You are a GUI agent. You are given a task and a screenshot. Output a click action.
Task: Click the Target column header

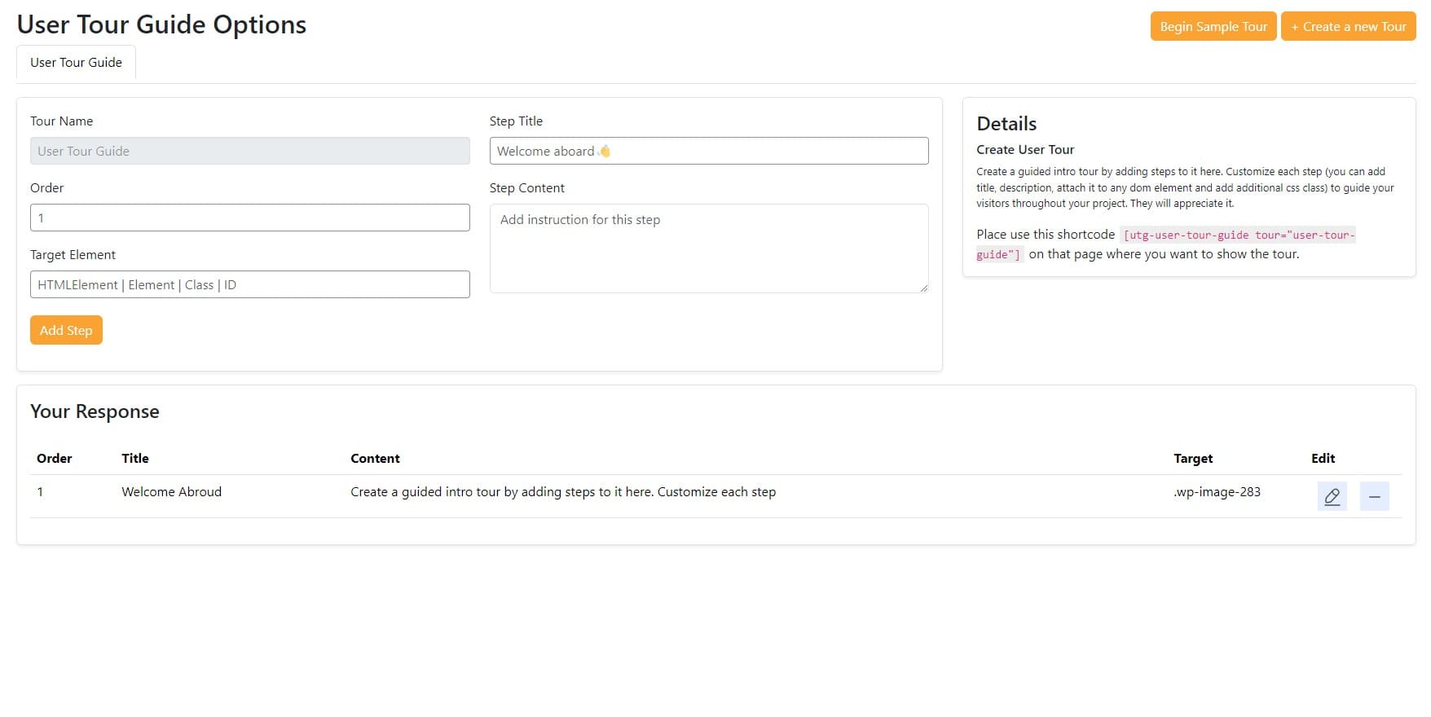[1193, 459]
